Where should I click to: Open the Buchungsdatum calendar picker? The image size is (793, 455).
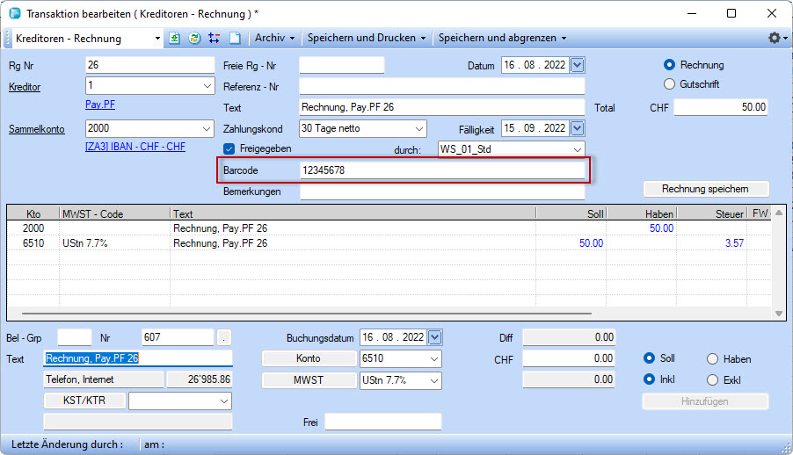click(x=434, y=337)
